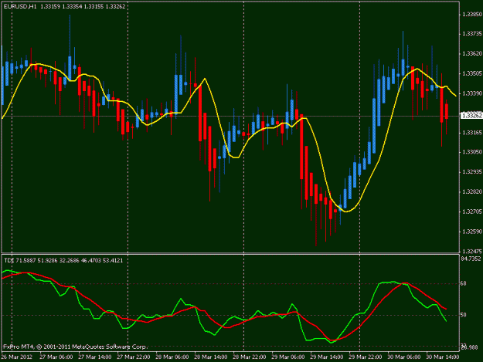The height and width of the screenshot is (362, 483).
Task: Click the 1.33505 price axis label
Action: coord(472,73)
